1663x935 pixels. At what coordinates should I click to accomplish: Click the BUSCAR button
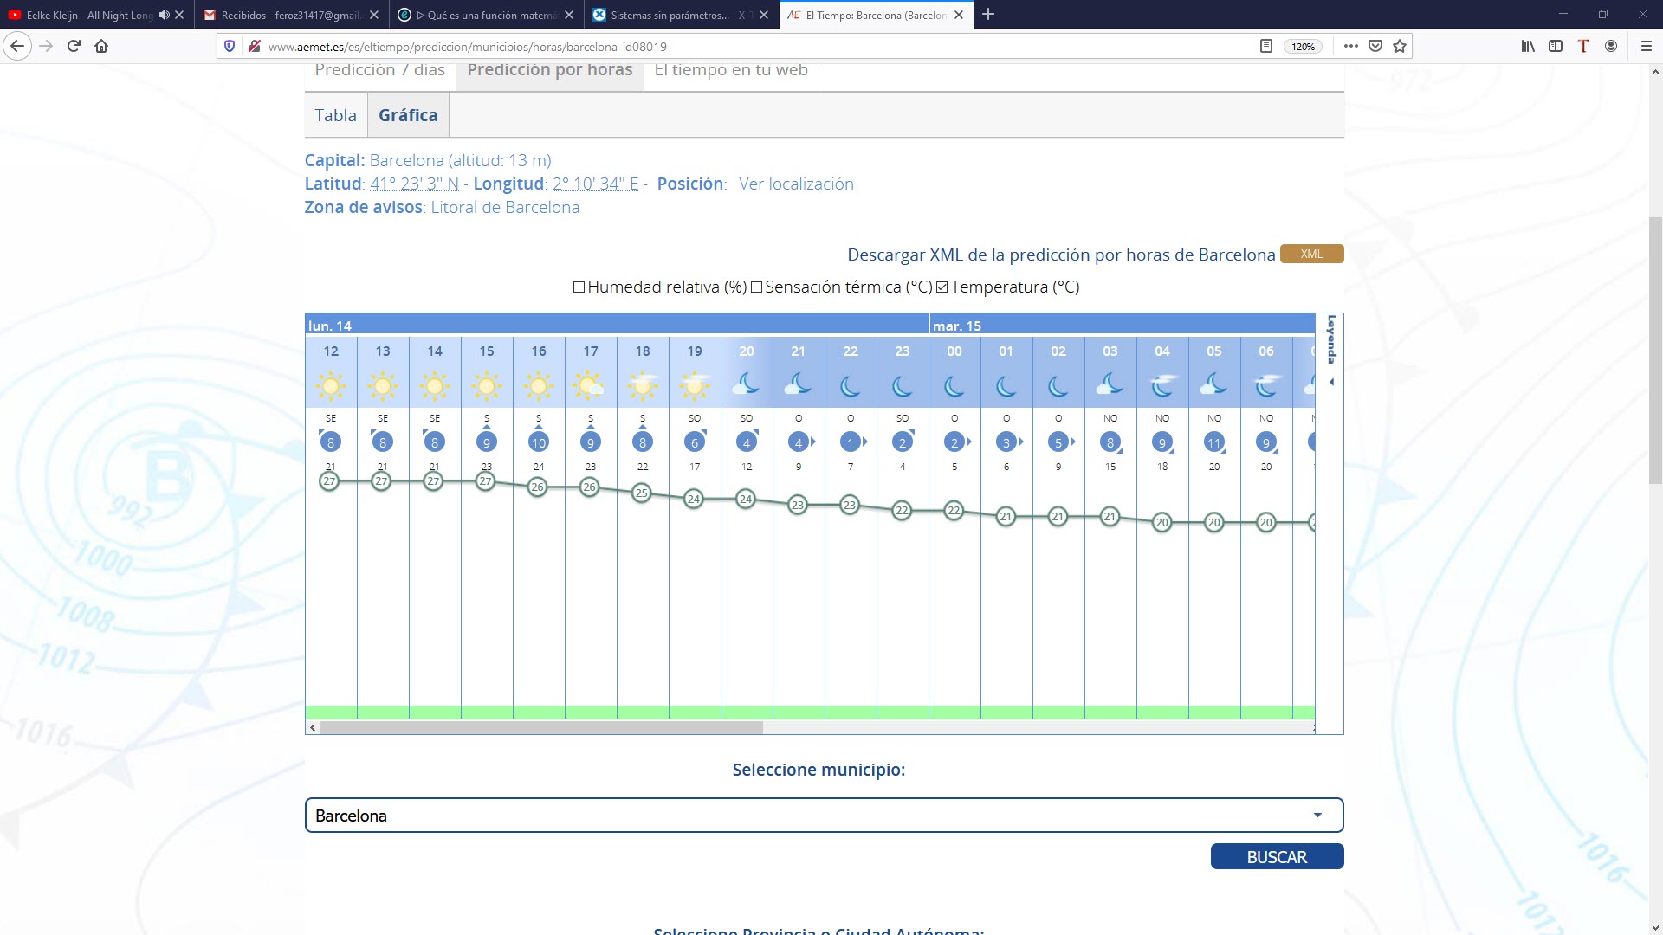tap(1277, 857)
